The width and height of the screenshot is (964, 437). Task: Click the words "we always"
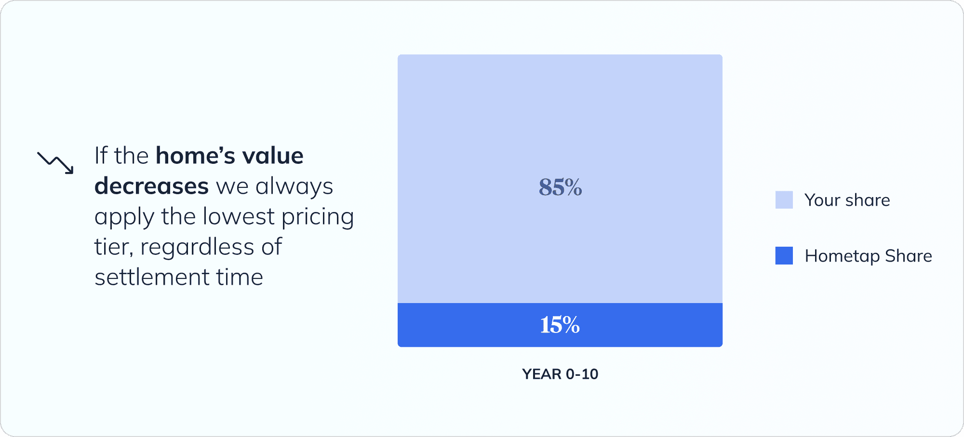point(275,186)
